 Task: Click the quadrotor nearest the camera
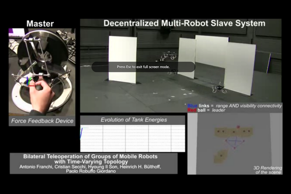[x=219, y=88]
